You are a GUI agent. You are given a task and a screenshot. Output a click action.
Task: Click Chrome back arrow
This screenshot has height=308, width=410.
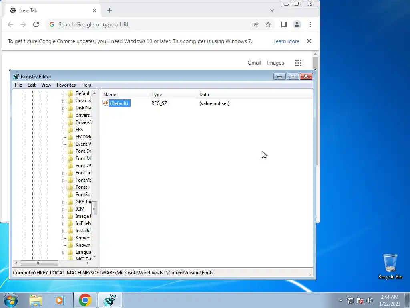pyautogui.click(x=10, y=24)
